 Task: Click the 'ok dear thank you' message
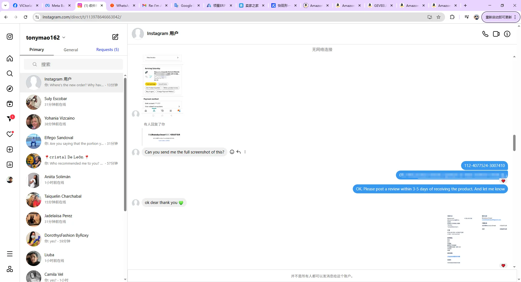coord(164,203)
